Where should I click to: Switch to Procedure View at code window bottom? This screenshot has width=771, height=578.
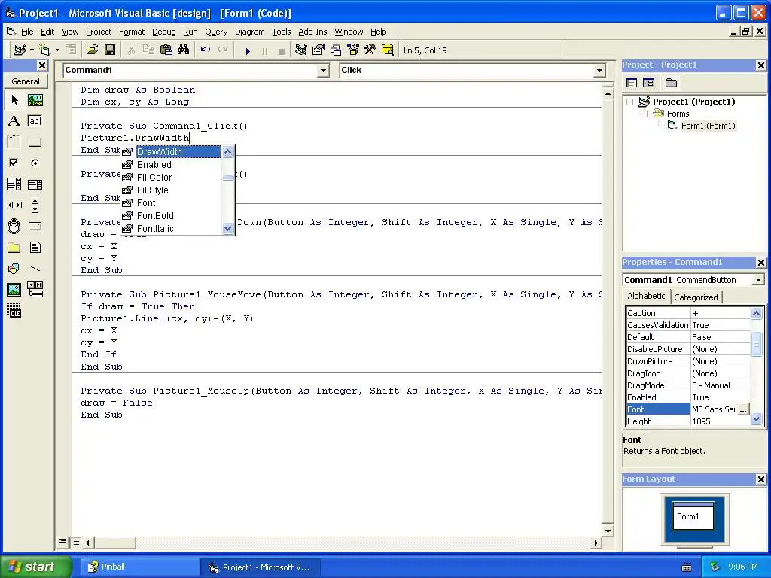(x=62, y=542)
